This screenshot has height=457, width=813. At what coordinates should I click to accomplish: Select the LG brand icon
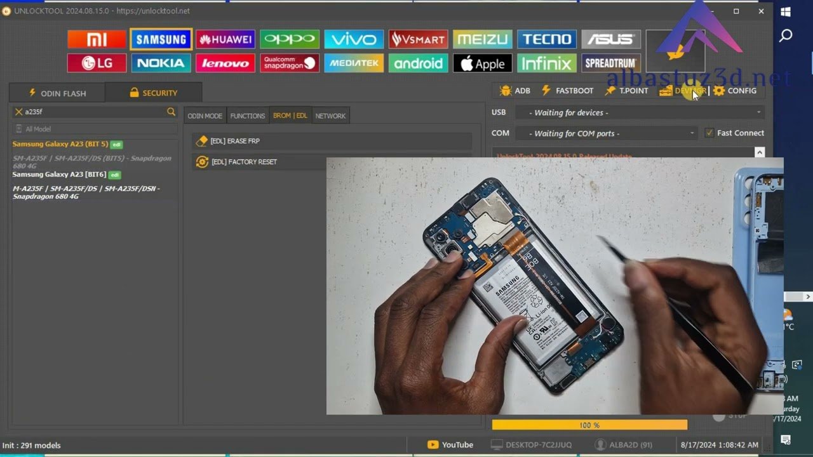97,63
